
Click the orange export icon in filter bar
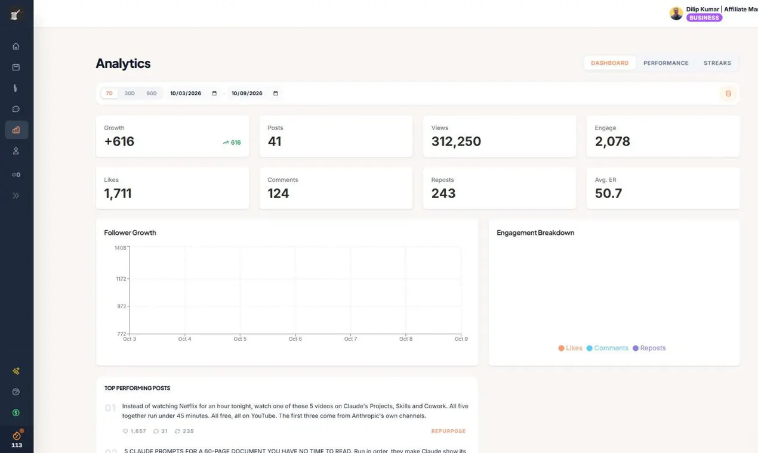click(728, 94)
